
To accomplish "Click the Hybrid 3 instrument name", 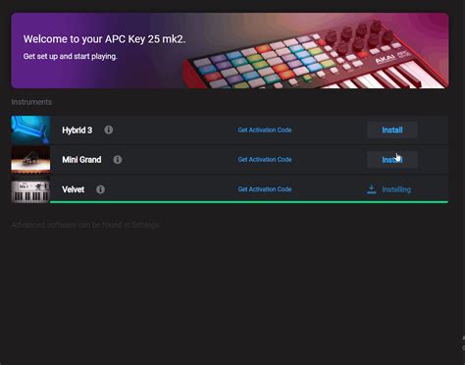I will pos(77,130).
